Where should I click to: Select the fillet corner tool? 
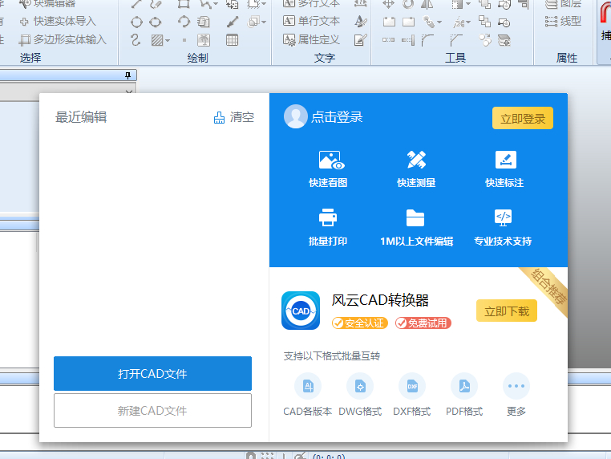pyautogui.click(x=427, y=40)
